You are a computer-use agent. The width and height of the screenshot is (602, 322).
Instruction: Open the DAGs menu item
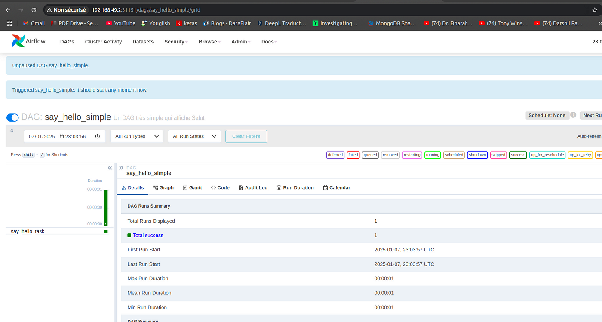67,42
